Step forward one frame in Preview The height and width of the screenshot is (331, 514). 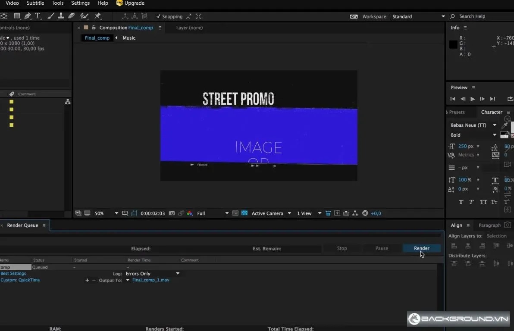(482, 99)
